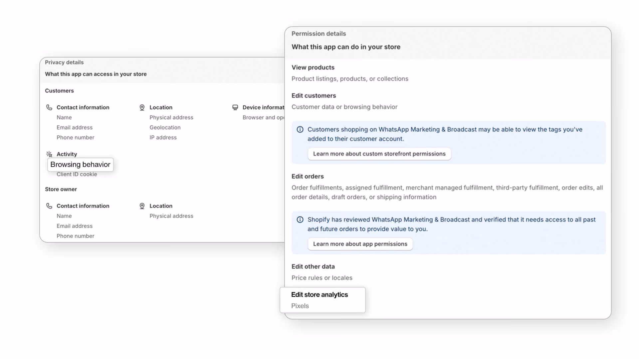Click the Order fulfillments description paragraph
Screen dimensions: 639x359
(447, 192)
